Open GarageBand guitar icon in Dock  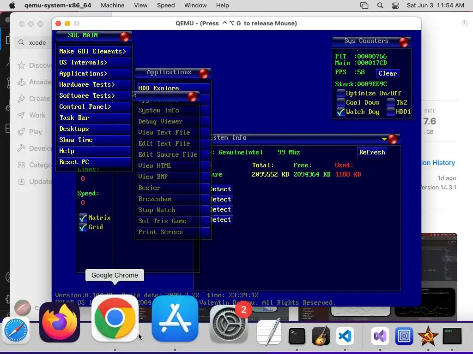tap(321, 336)
